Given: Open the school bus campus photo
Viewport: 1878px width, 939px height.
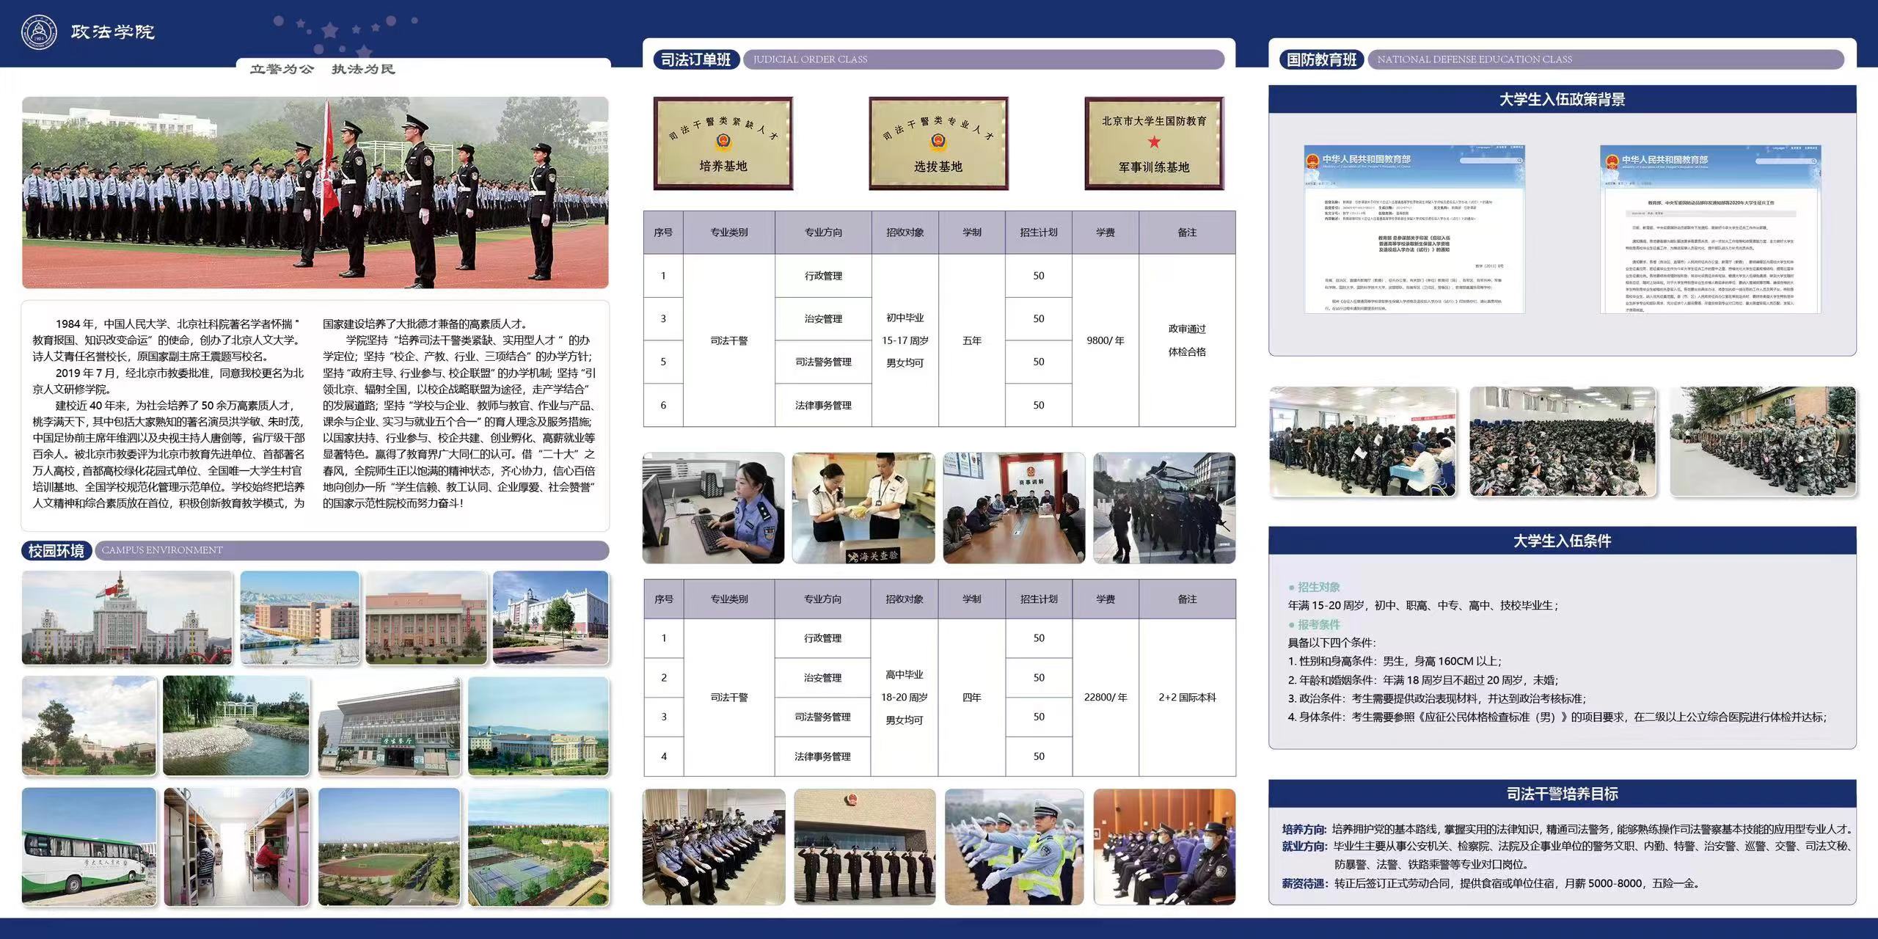Looking at the screenshot, I should (89, 847).
